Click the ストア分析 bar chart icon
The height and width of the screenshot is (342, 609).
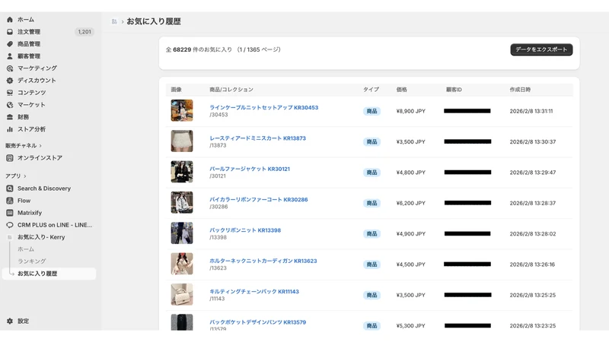coord(10,129)
